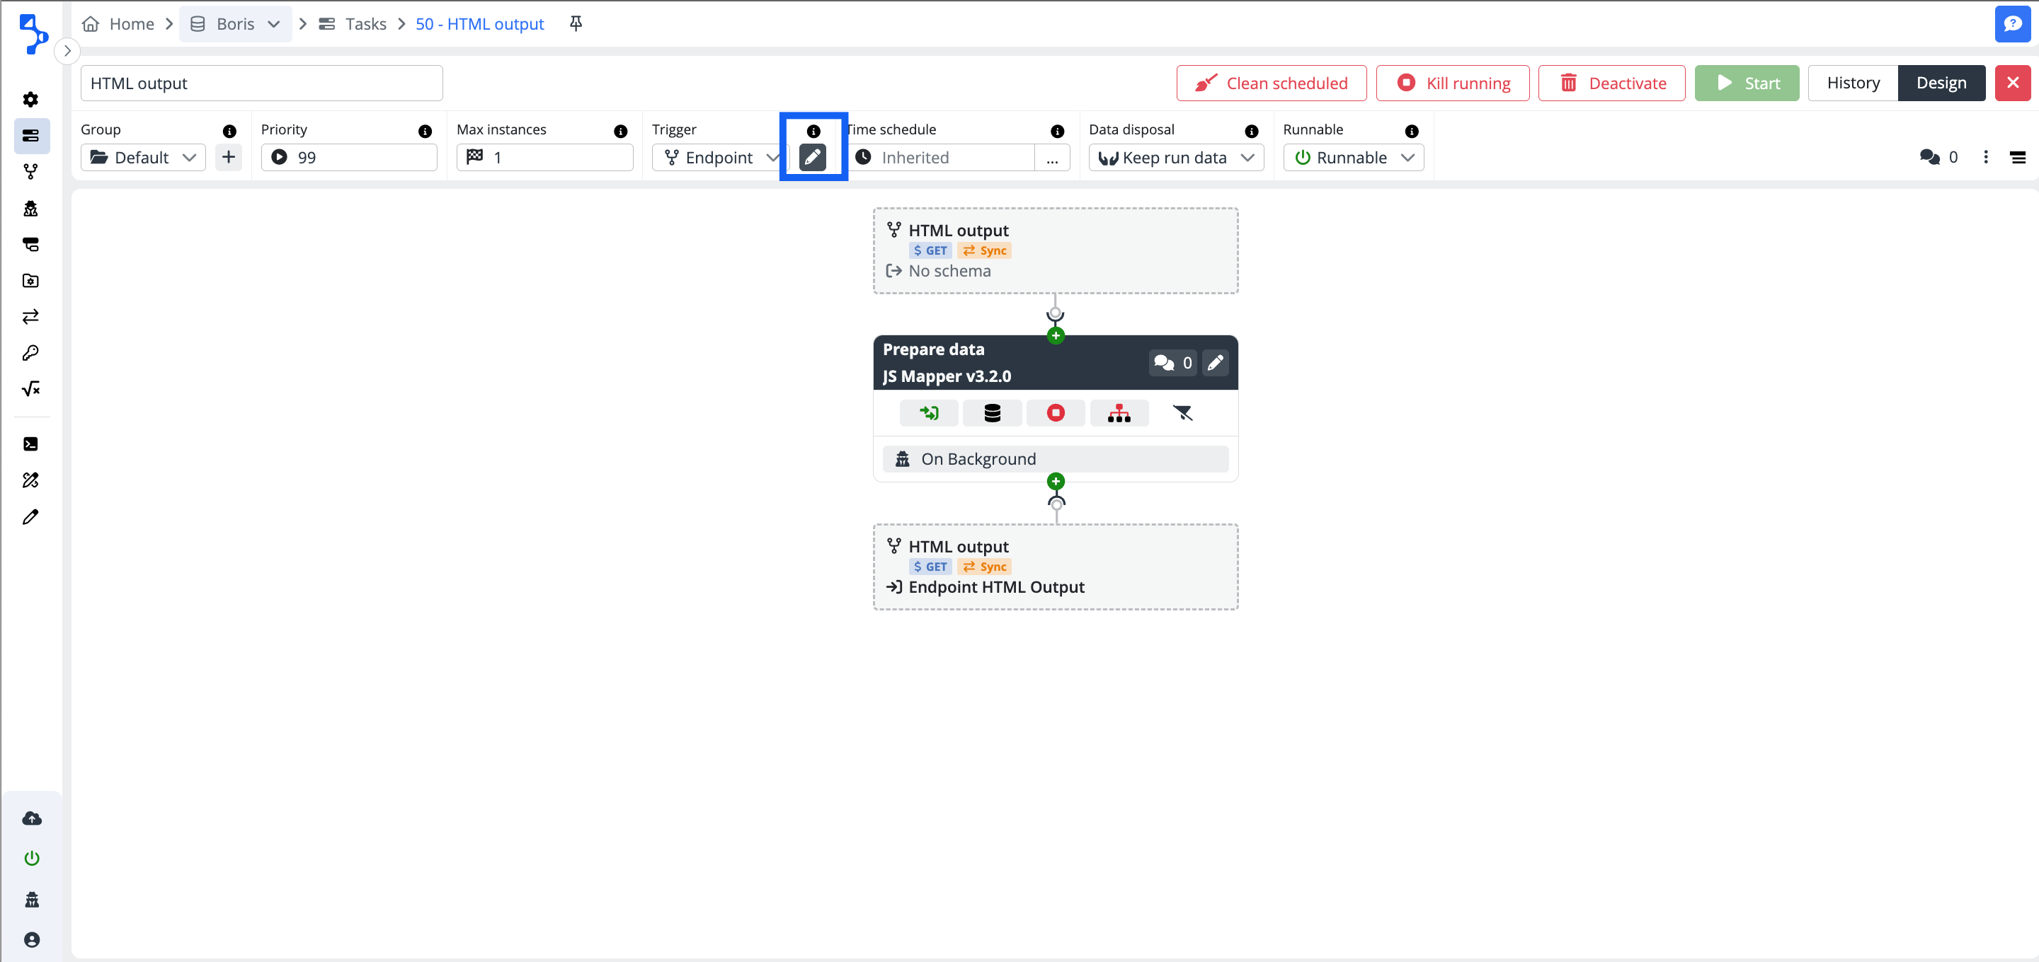The width and height of the screenshot is (2039, 962).
Task: Click the green input arrow icon in node
Action: [928, 413]
